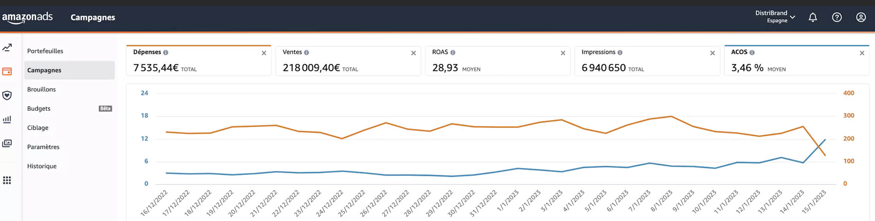Click the amazon ads logo

[28, 18]
